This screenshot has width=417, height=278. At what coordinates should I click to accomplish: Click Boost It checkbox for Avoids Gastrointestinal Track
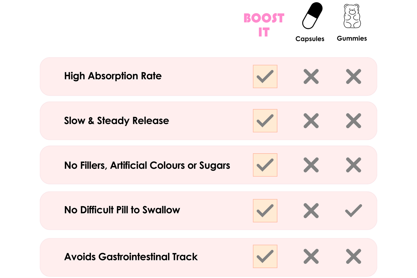265,256
